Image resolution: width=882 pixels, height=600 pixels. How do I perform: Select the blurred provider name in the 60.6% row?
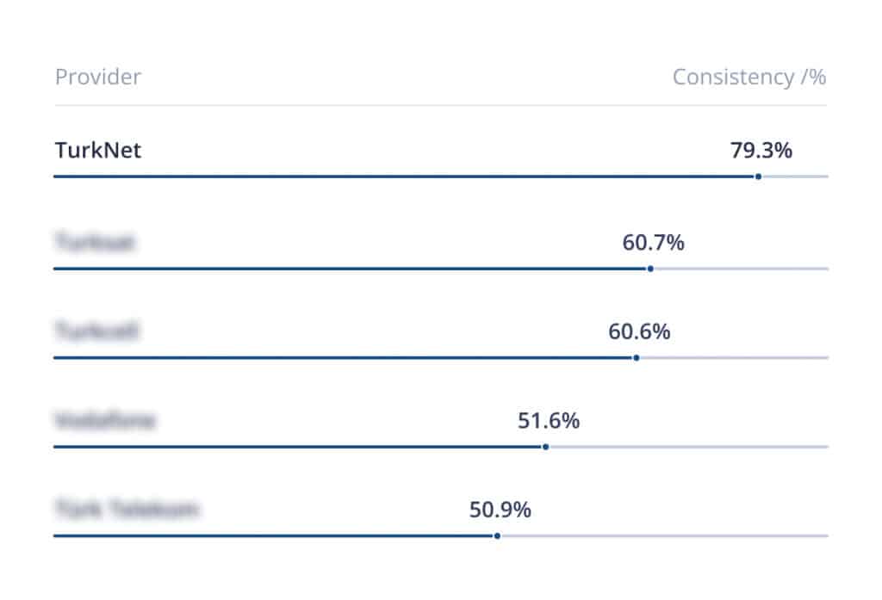coord(97,331)
